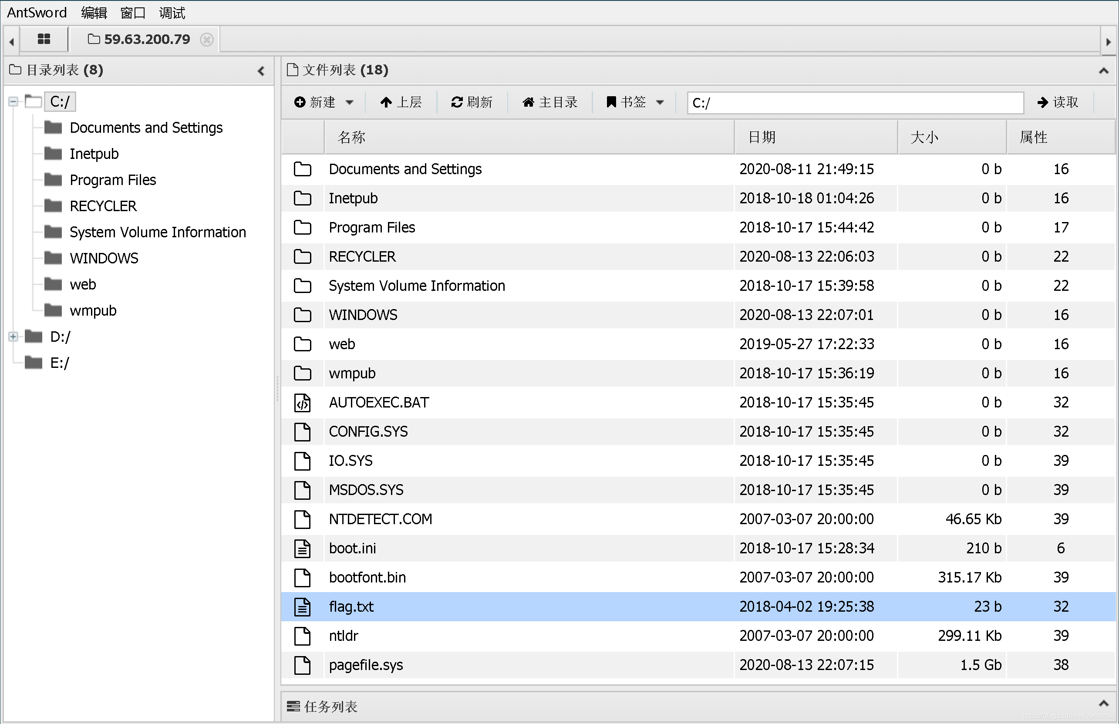The height and width of the screenshot is (724, 1119).
Task: Select Inetpub in the directory tree
Action: pyautogui.click(x=94, y=154)
